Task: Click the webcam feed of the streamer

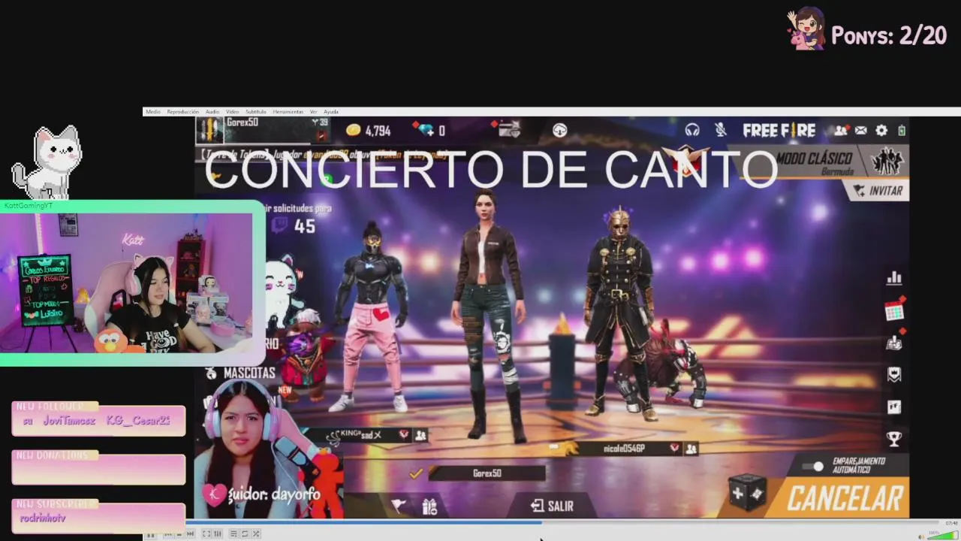Action: 126,283
